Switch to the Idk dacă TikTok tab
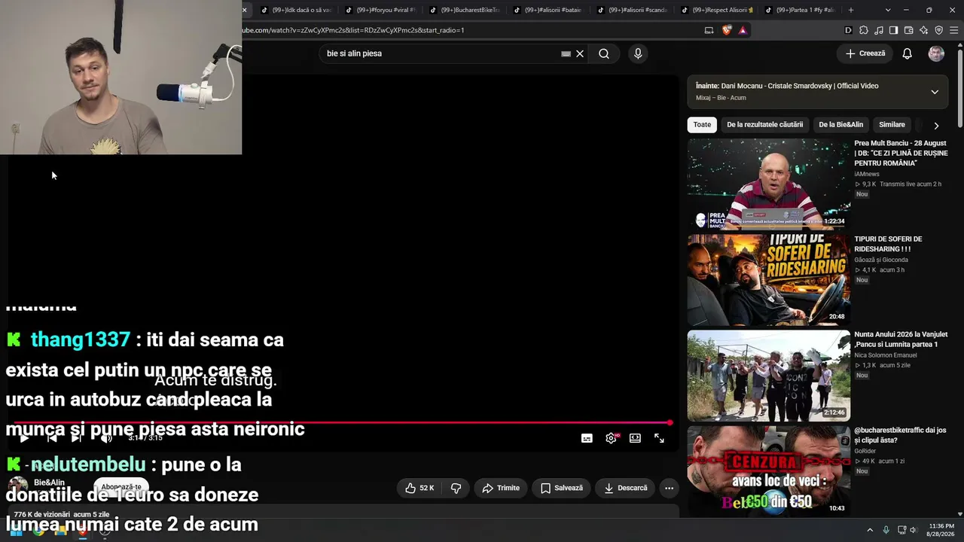 pyautogui.click(x=297, y=10)
